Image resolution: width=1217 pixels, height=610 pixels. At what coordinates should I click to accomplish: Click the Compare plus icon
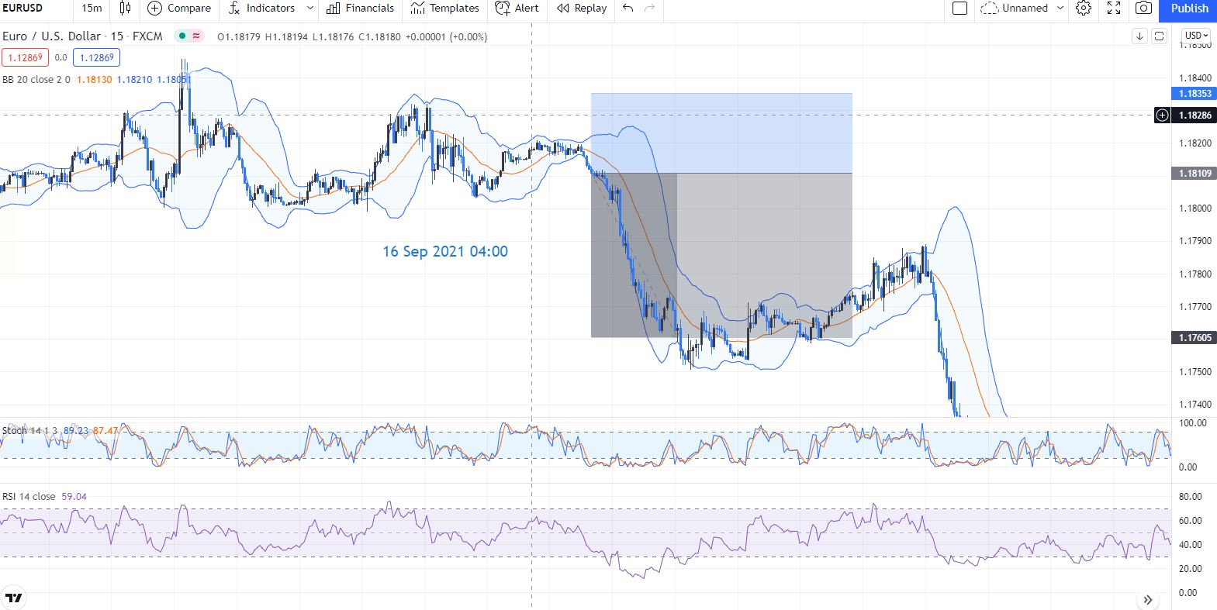click(x=155, y=9)
